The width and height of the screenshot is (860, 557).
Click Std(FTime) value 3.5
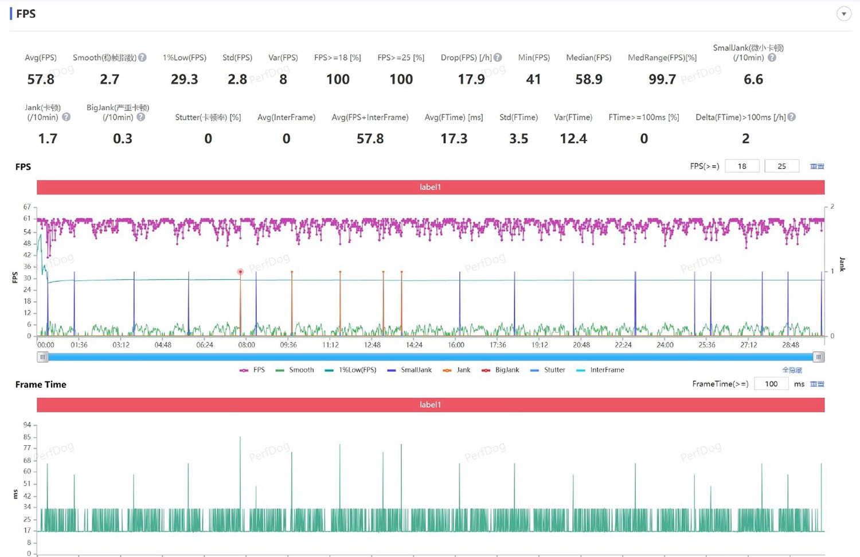518,139
